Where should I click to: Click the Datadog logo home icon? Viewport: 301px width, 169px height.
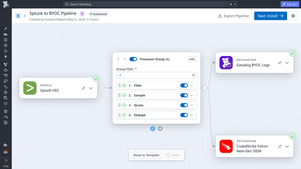pyautogui.click(x=6, y=4)
